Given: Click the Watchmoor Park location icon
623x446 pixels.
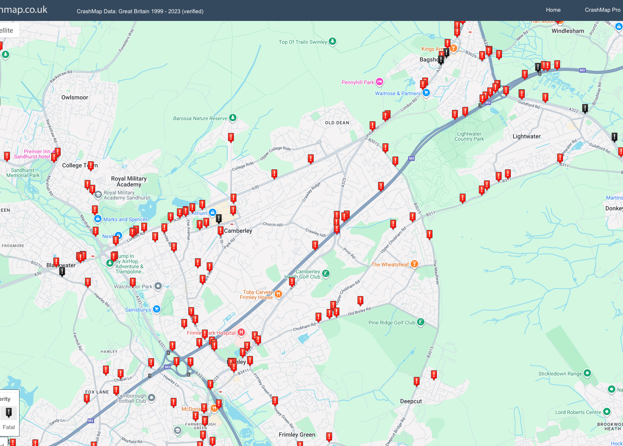Looking at the screenshot, I should 158,286.
